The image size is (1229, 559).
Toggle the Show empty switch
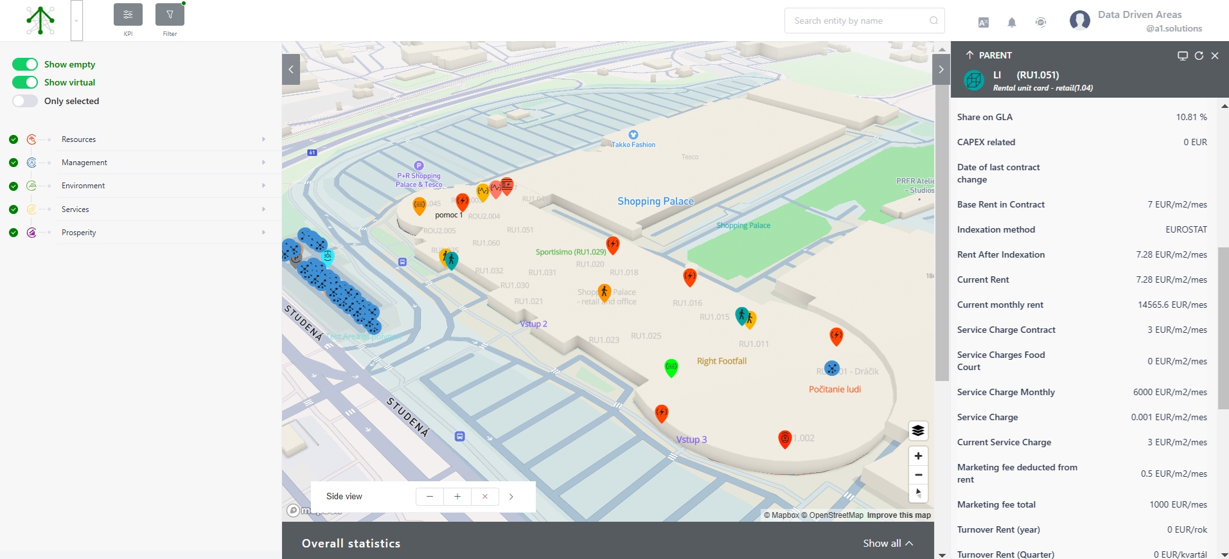point(25,64)
